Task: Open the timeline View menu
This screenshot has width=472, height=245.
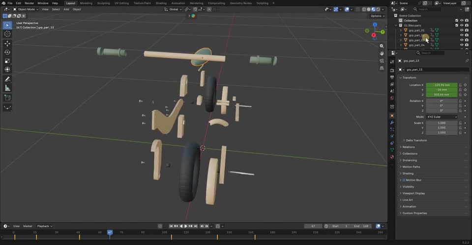Action: (x=16, y=226)
